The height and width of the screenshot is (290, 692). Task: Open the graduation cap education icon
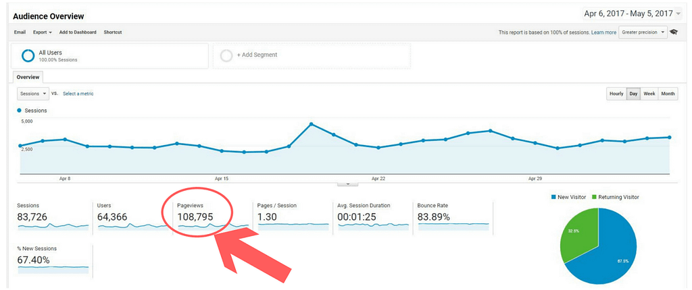tap(674, 32)
